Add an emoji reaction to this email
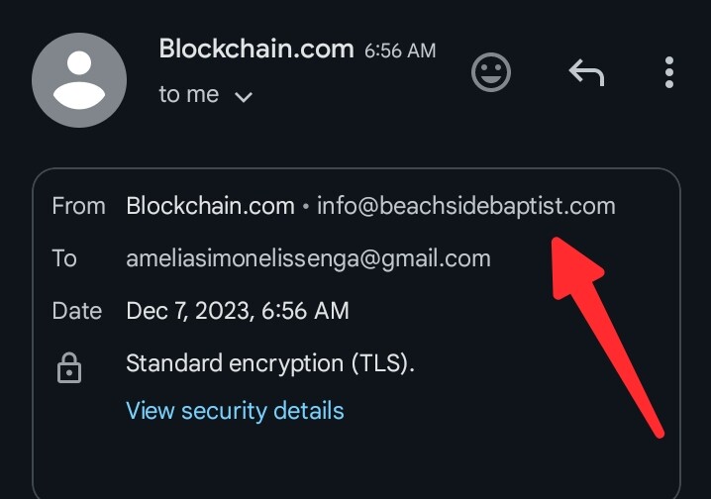The image size is (711, 499). [x=490, y=72]
